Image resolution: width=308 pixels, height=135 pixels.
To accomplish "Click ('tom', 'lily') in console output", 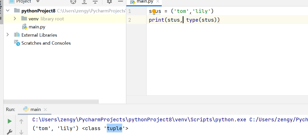I will point(56,129).
